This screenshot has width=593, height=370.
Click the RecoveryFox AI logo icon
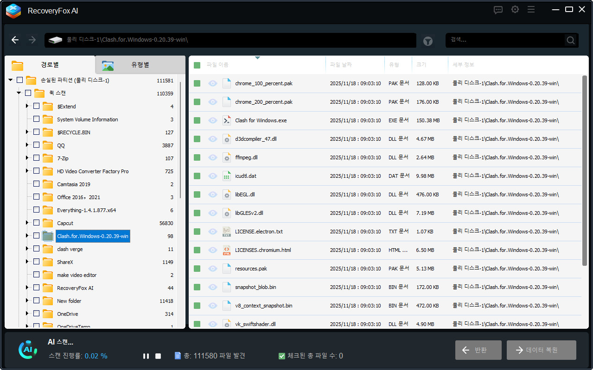click(13, 11)
